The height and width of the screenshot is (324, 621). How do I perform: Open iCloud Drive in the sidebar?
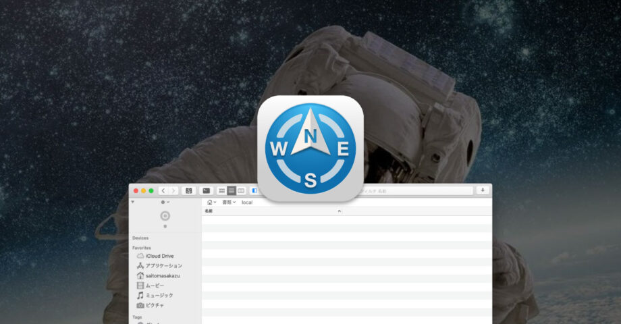[161, 256]
